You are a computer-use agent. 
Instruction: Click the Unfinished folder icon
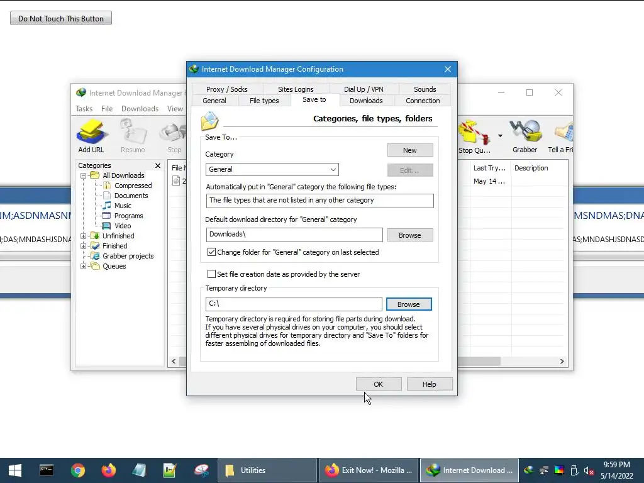coord(95,236)
